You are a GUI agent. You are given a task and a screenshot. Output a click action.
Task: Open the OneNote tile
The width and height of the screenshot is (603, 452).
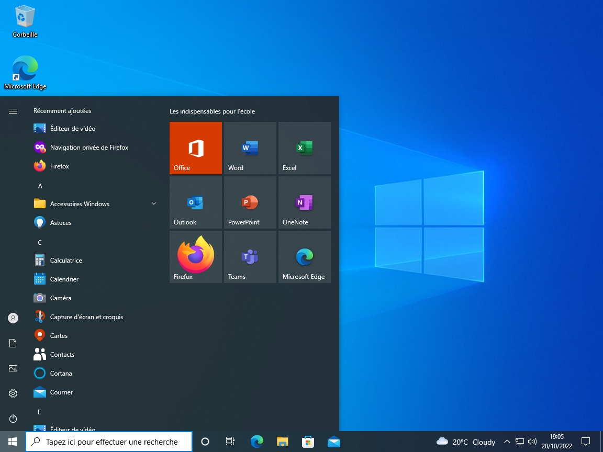coord(305,202)
